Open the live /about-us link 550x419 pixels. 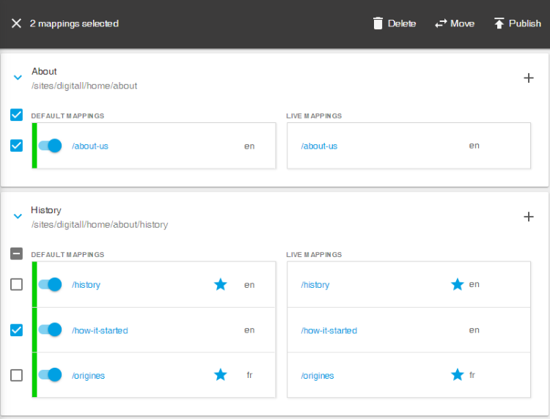coord(319,146)
